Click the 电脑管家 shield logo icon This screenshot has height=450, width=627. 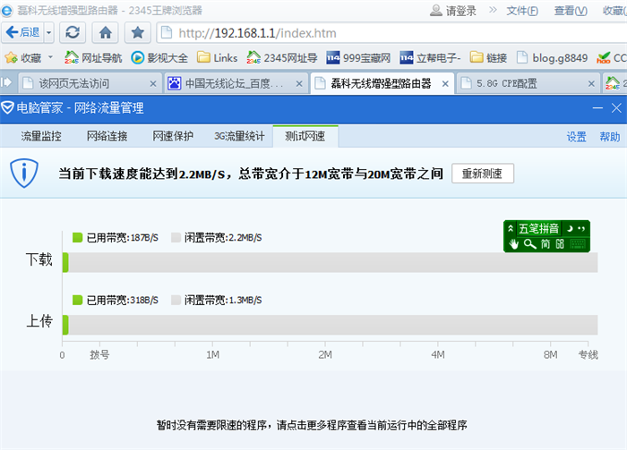pyautogui.click(x=7, y=107)
